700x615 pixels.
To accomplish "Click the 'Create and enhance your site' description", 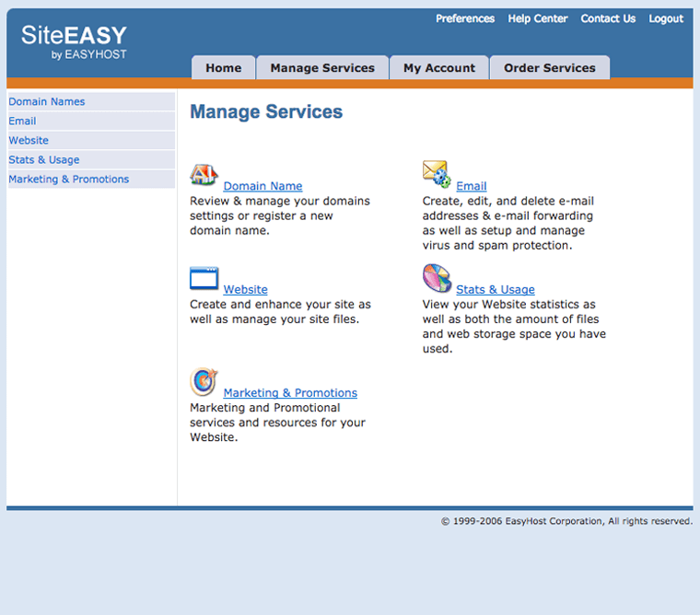I will 280,312.
